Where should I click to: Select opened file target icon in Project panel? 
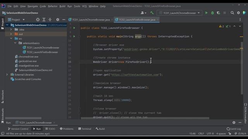pos(38,20)
